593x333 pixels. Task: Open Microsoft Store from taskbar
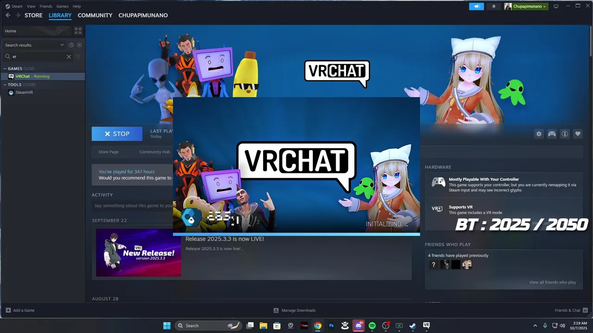277,326
